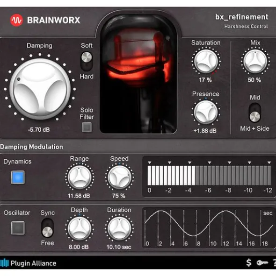Click the +1.88 dB Presence value
276x276 pixels.
pos(205,131)
